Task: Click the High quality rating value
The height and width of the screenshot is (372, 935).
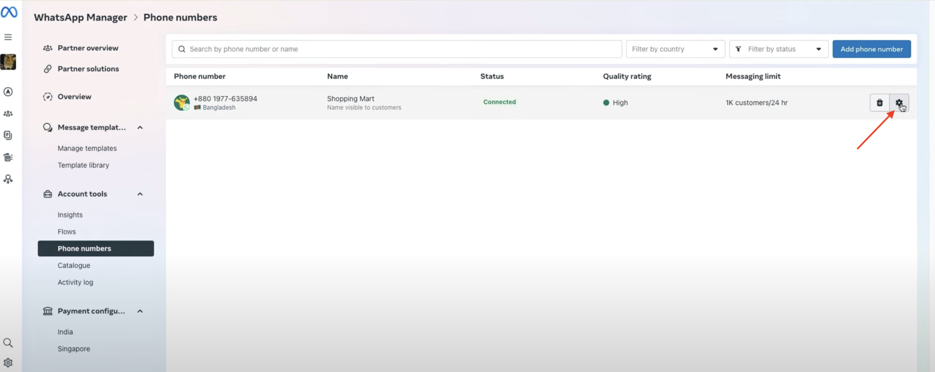Action: pyautogui.click(x=620, y=103)
